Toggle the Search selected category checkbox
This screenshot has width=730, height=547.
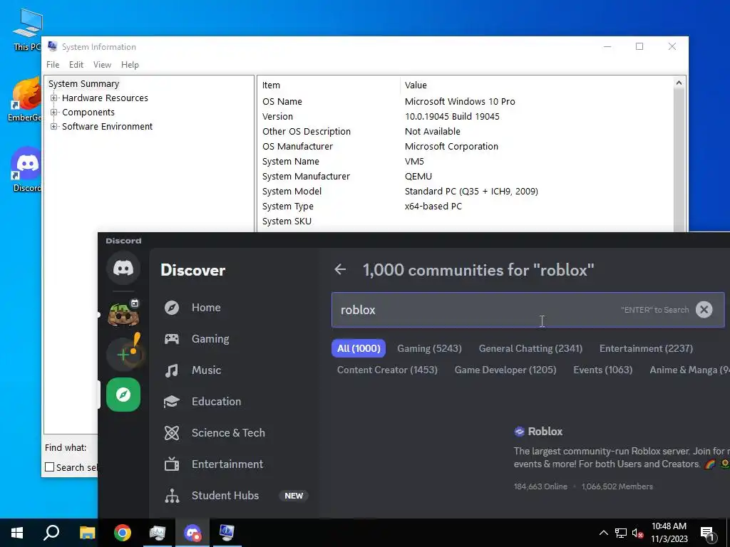pos(50,467)
